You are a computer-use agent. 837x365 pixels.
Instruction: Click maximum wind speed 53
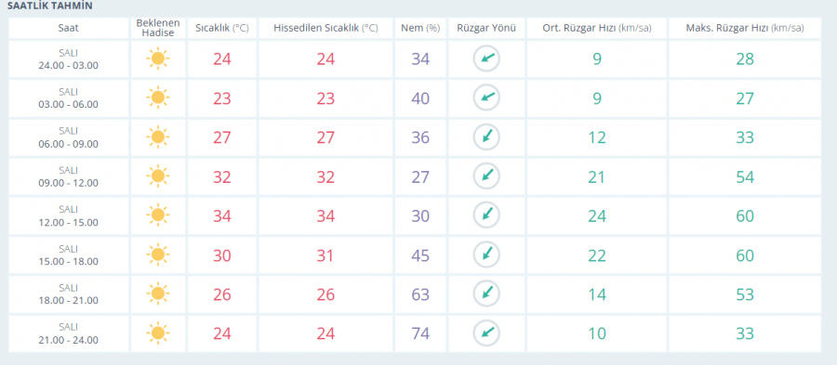point(745,294)
